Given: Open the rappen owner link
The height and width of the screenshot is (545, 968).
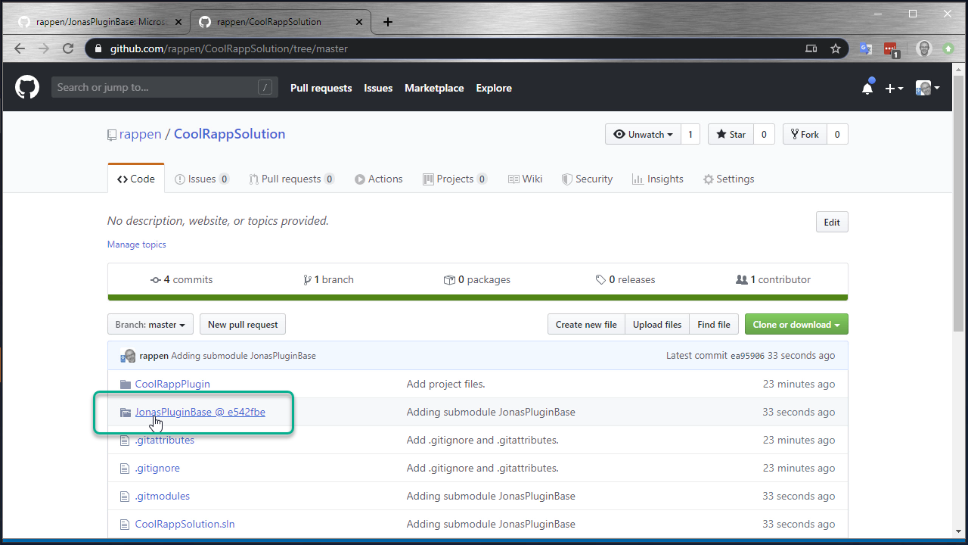Looking at the screenshot, I should coord(141,134).
